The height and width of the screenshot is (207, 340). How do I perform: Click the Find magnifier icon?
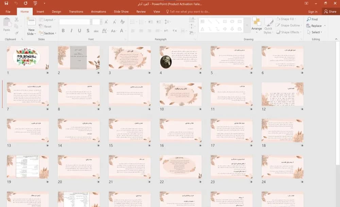[x=309, y=19]
